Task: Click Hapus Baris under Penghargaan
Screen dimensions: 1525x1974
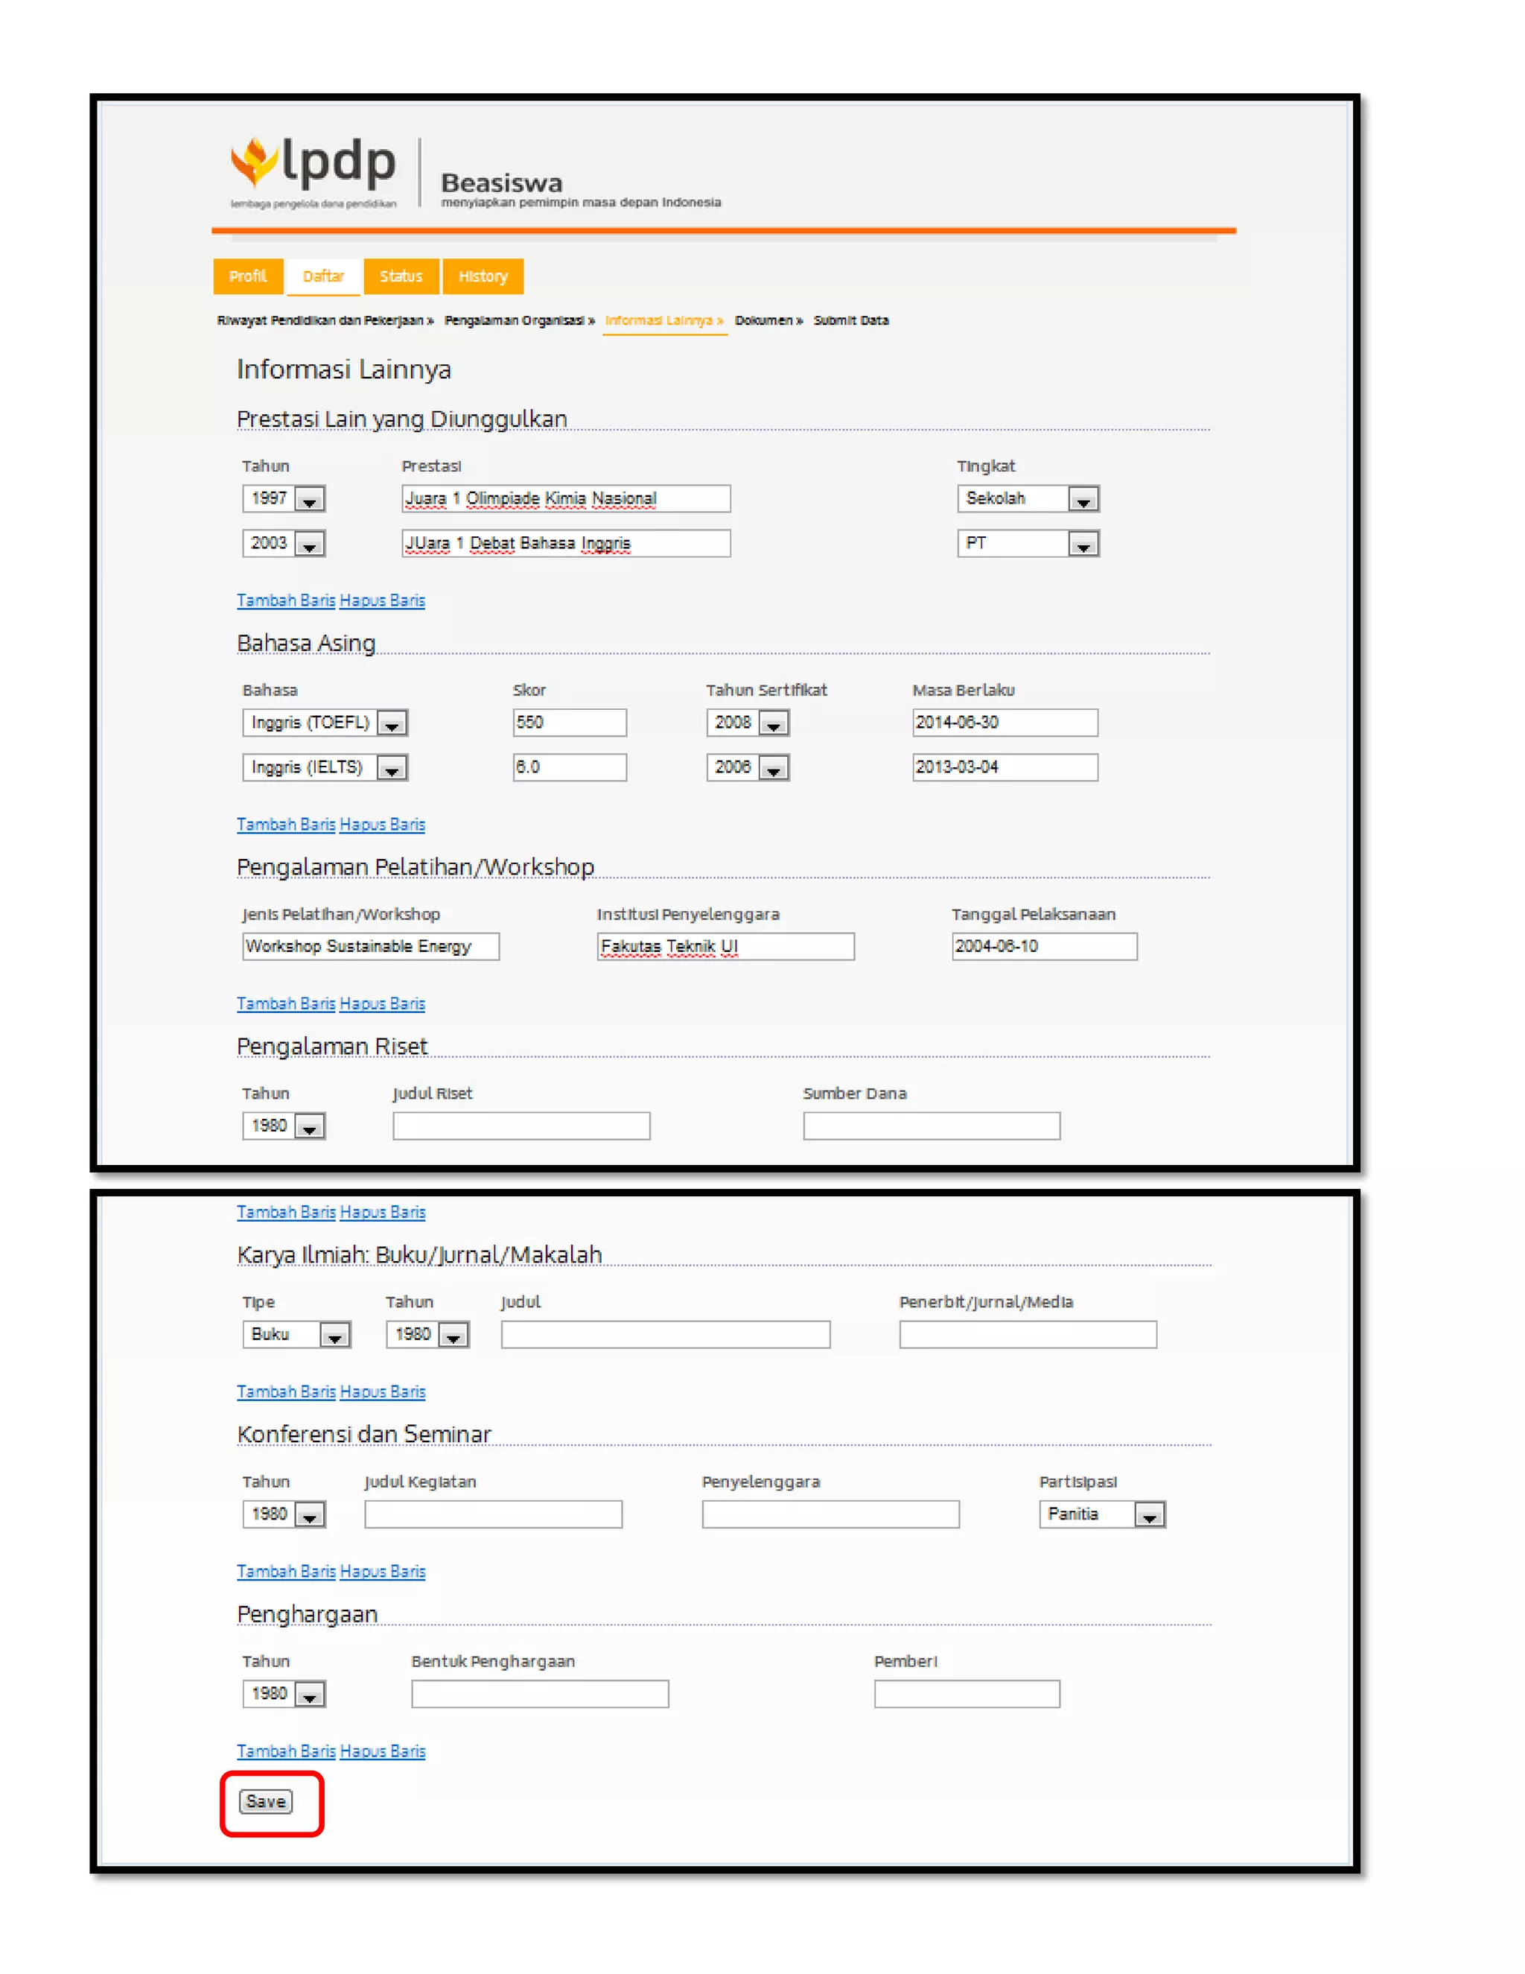Action: point(382,1752)
